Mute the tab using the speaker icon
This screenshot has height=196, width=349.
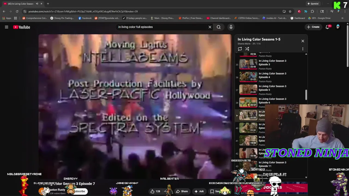[37, 4]
